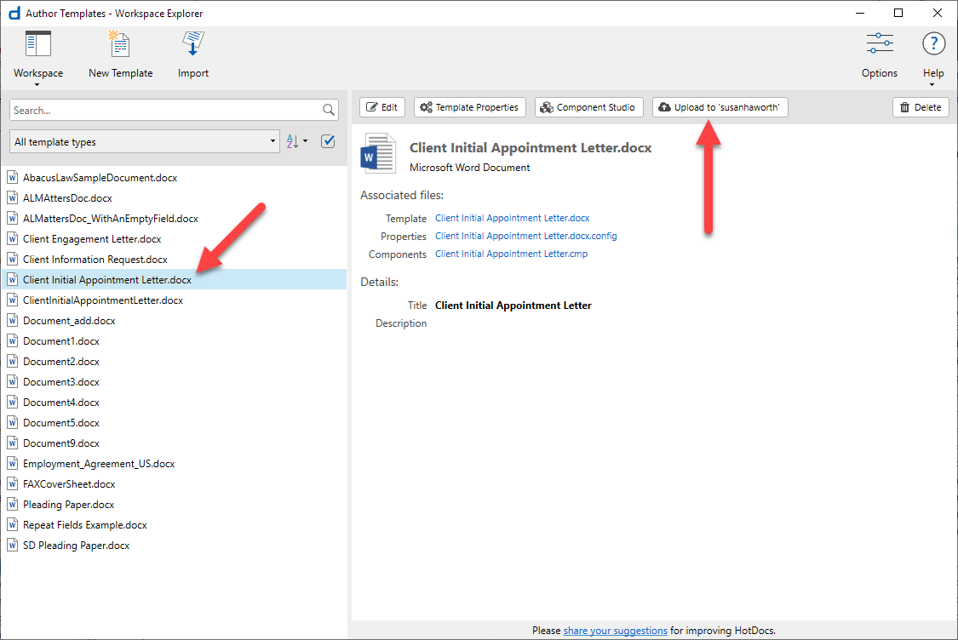The width and height of the screenshot is (958, 640).
Task: Expand the All template types dropdown
Action: pyautogui.click(x=145, y=141)
